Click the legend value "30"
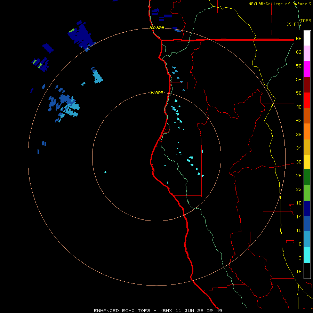Image resolution: width=313 pixels, height=313 pixels. [299, 162]
